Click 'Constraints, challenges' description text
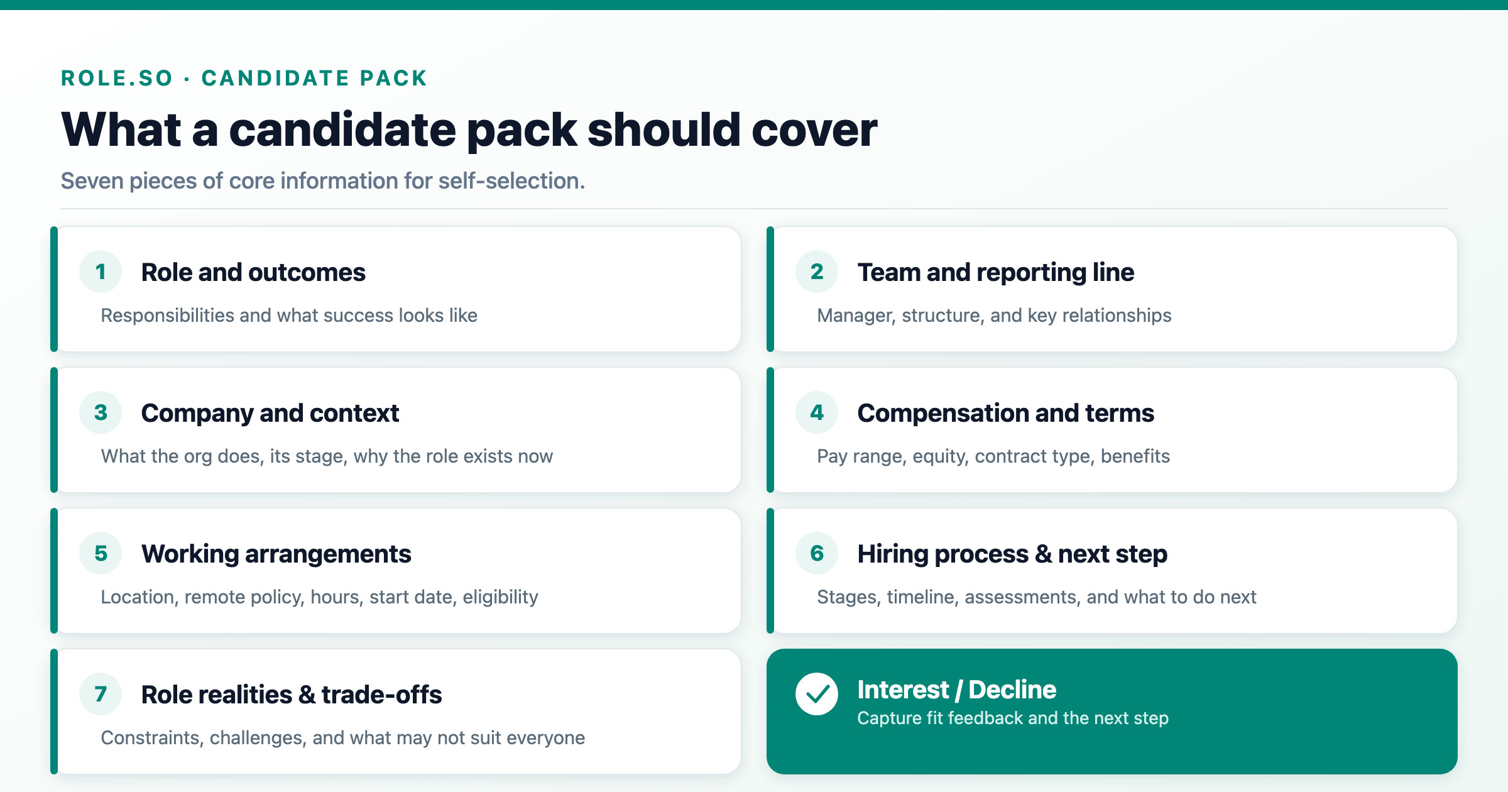 [x=342, y=737]
